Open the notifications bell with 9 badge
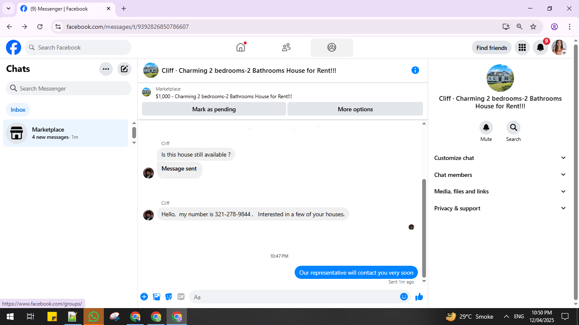 (540, 48)
